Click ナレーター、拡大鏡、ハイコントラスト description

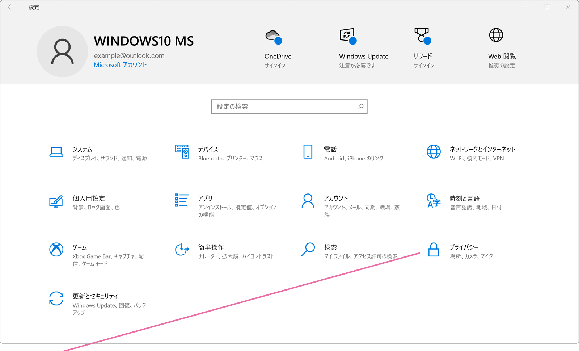click(236, 256)
